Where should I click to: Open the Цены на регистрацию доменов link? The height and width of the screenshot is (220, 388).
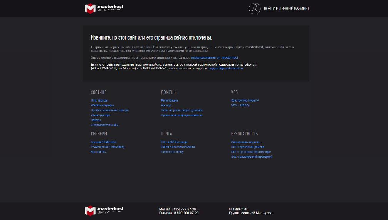(x=181, y=110)
